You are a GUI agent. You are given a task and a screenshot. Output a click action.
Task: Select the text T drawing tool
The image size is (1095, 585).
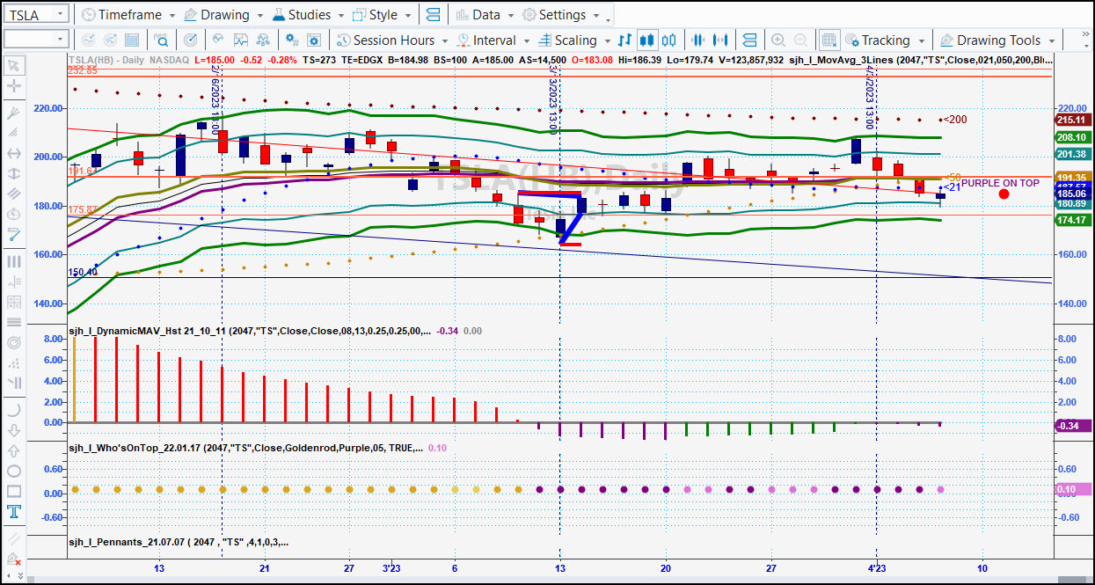[14, 511]
